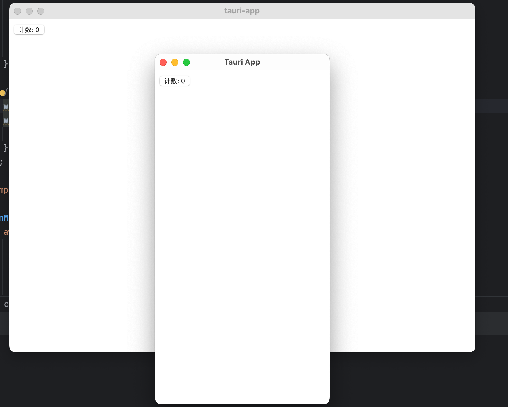Maximize the Tauri App window with green button
This screenshot has width=508, height=407.
(x=186, y=62)
